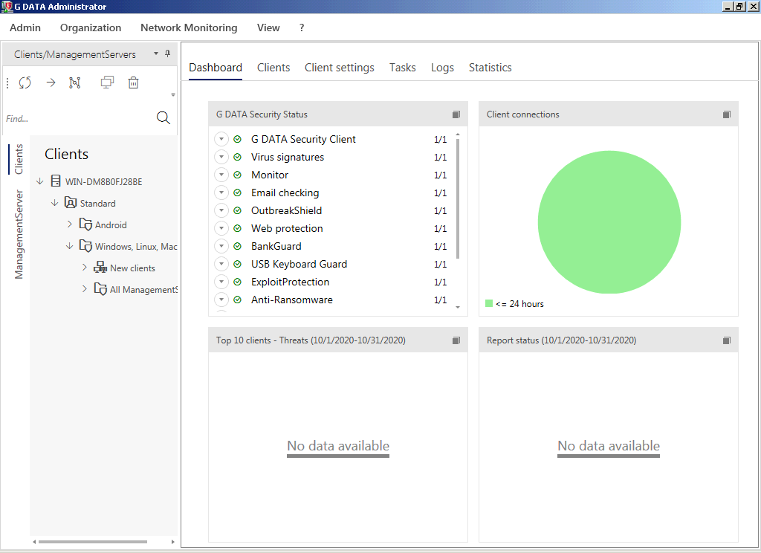Image resolution: width=761 pixels, height=553 pixels.
Task: Click the Client connections panel corner icon
Action: [x=727, y=114]
